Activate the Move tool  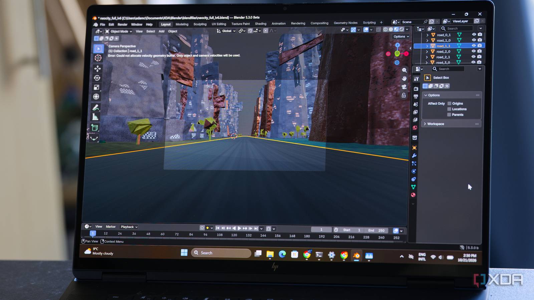(97, 68)
